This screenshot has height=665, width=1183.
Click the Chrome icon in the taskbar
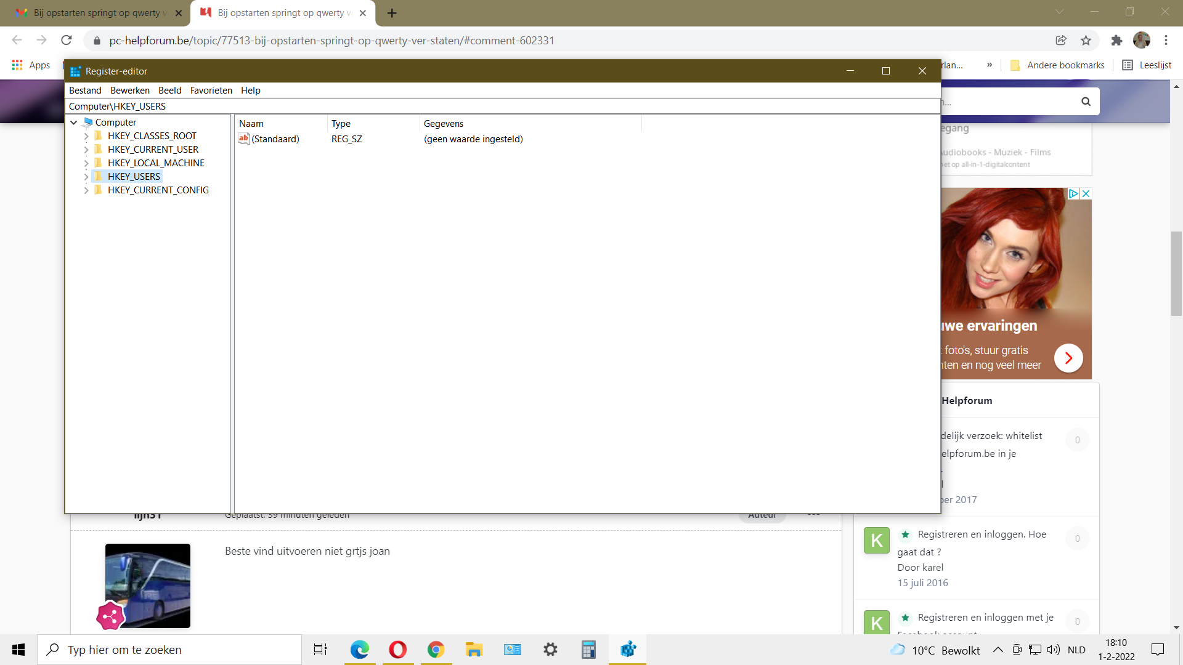[x=436, y=650]
